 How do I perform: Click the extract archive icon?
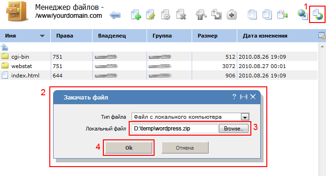point(201,15)
